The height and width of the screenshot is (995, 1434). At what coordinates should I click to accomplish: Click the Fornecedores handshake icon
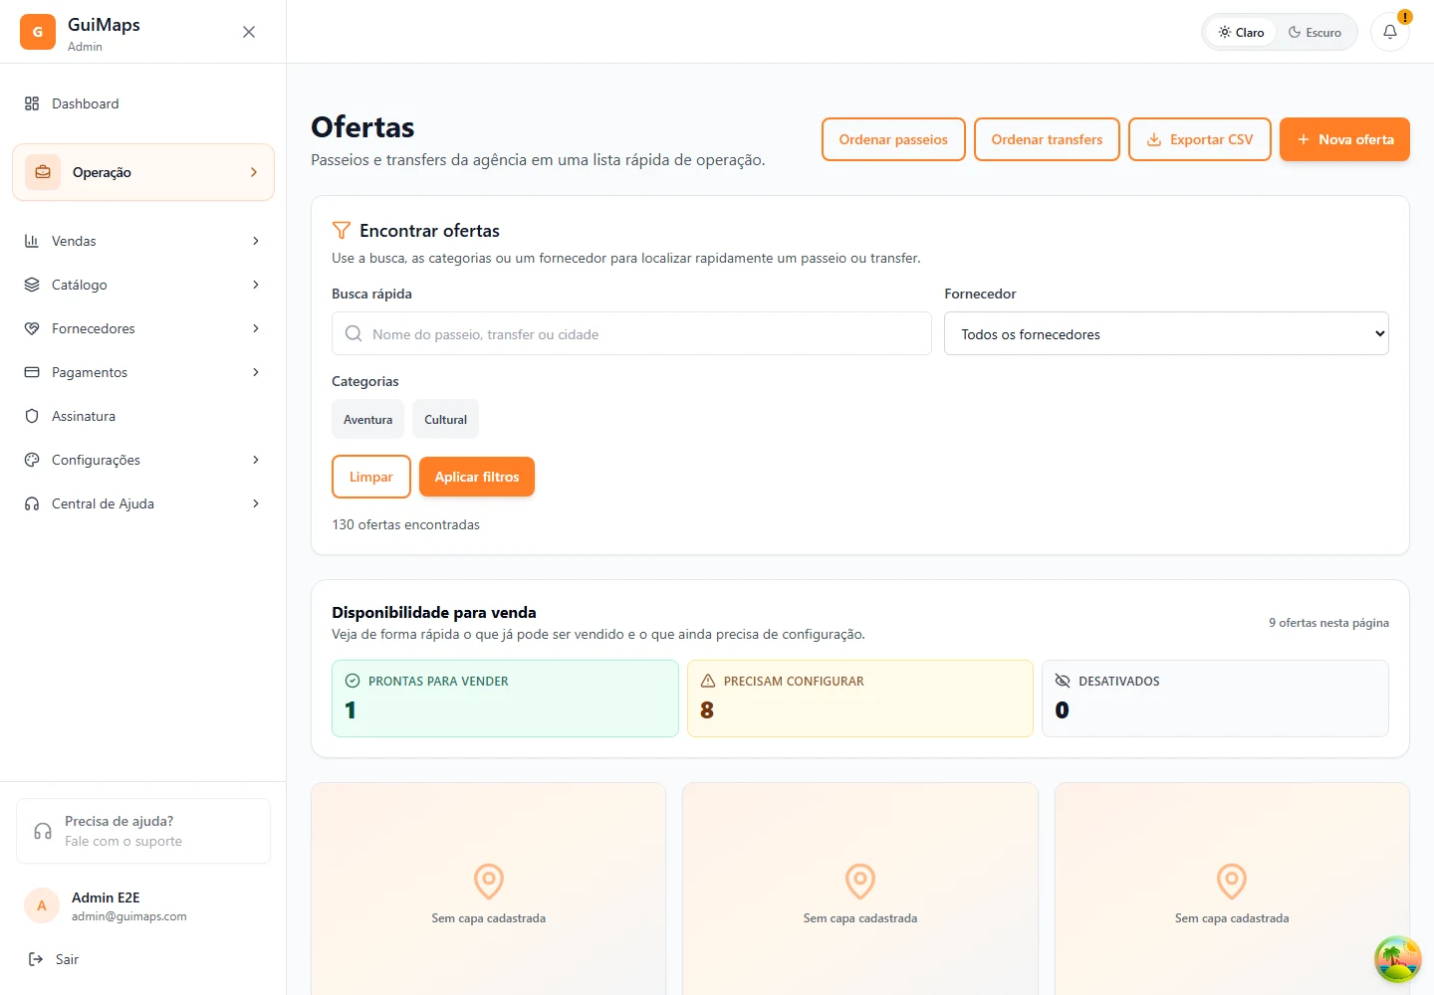click(32, 328)
